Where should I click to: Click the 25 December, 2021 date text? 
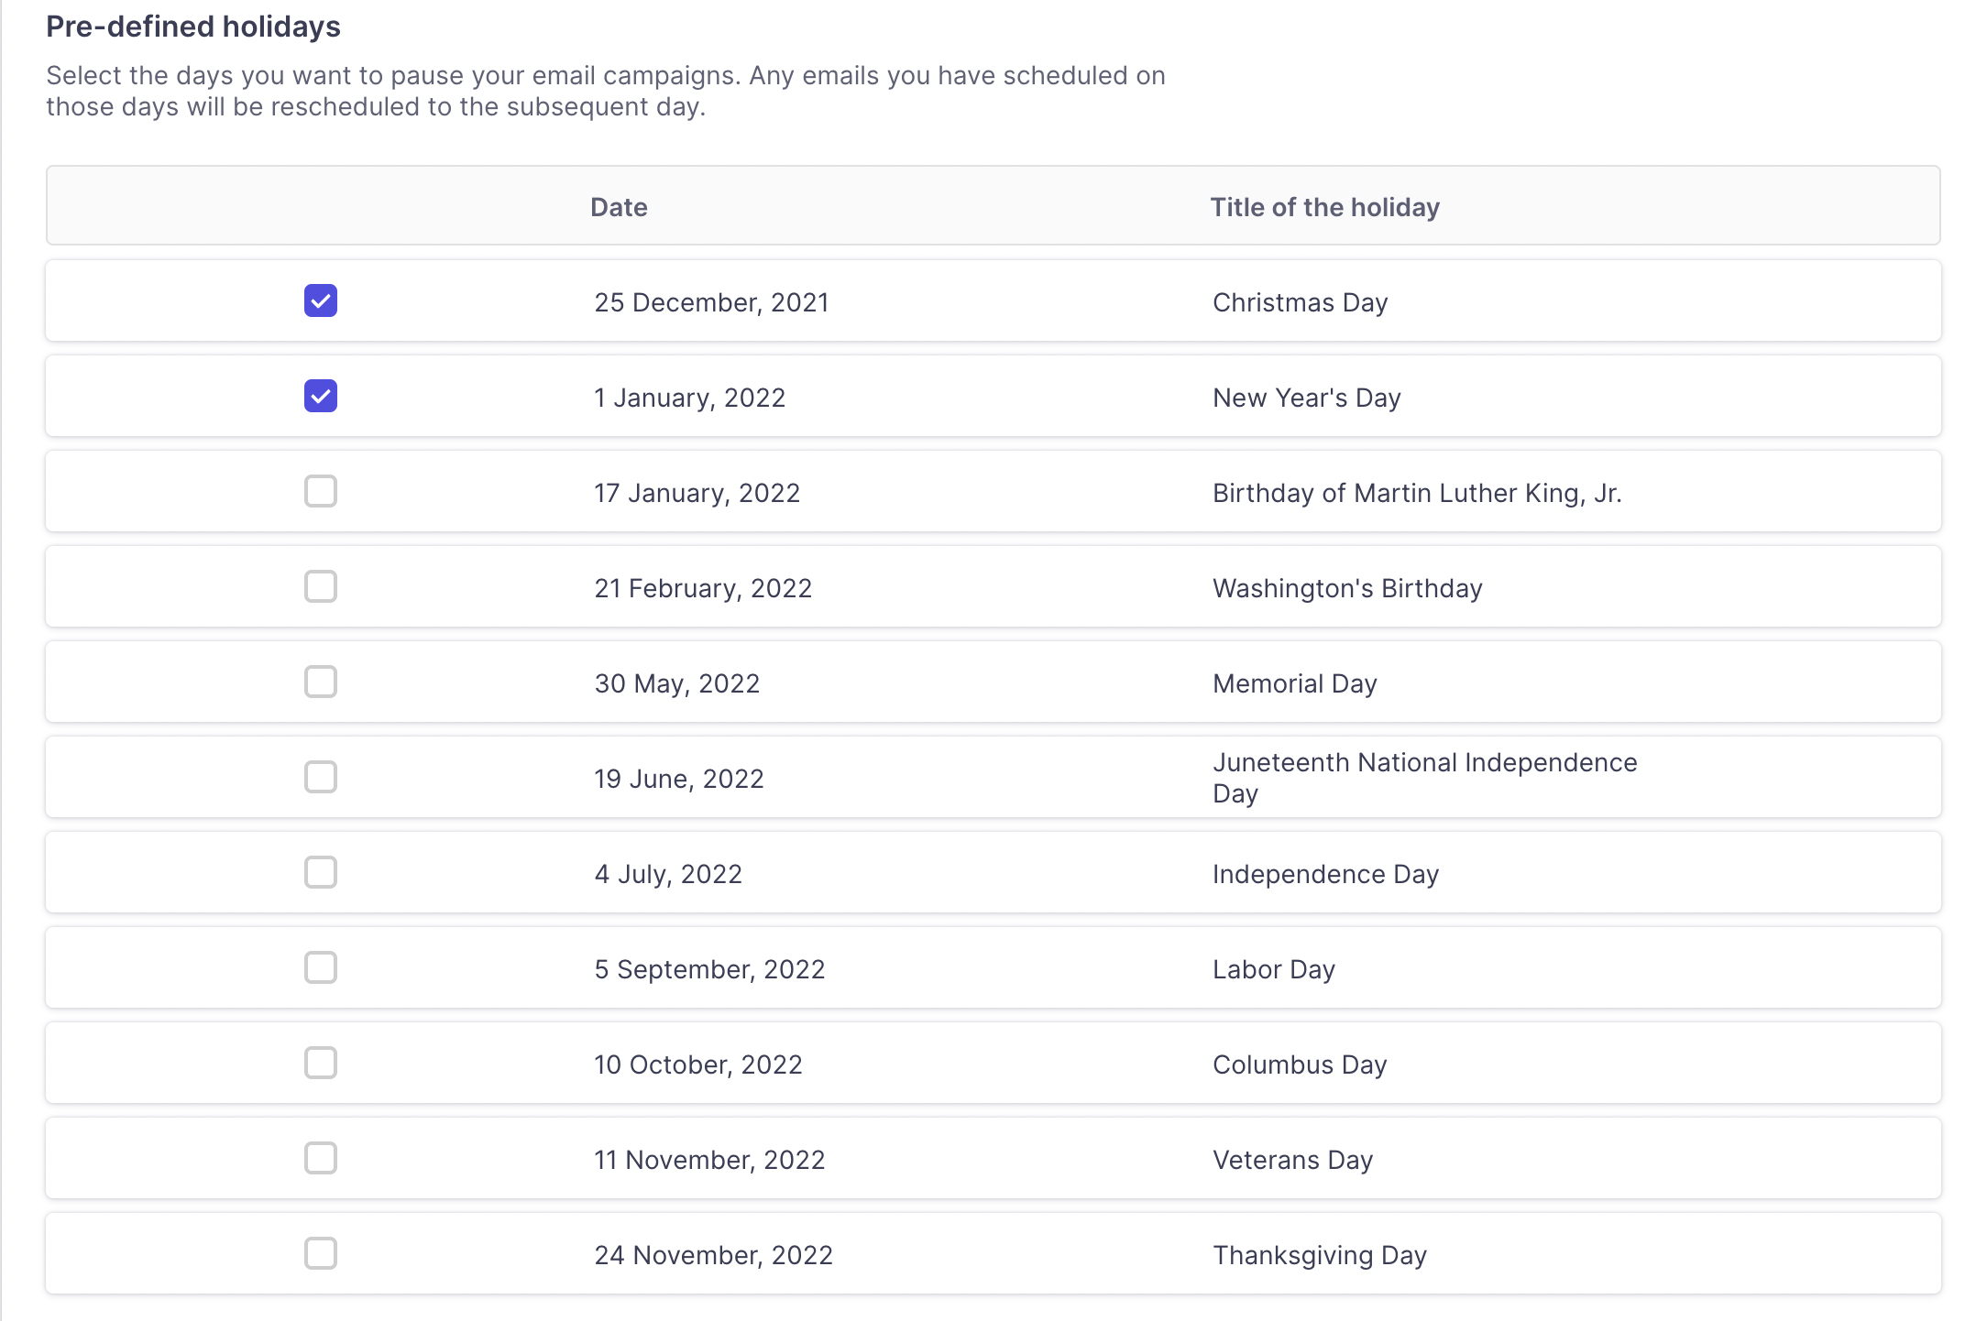click(x=711, y=302)
